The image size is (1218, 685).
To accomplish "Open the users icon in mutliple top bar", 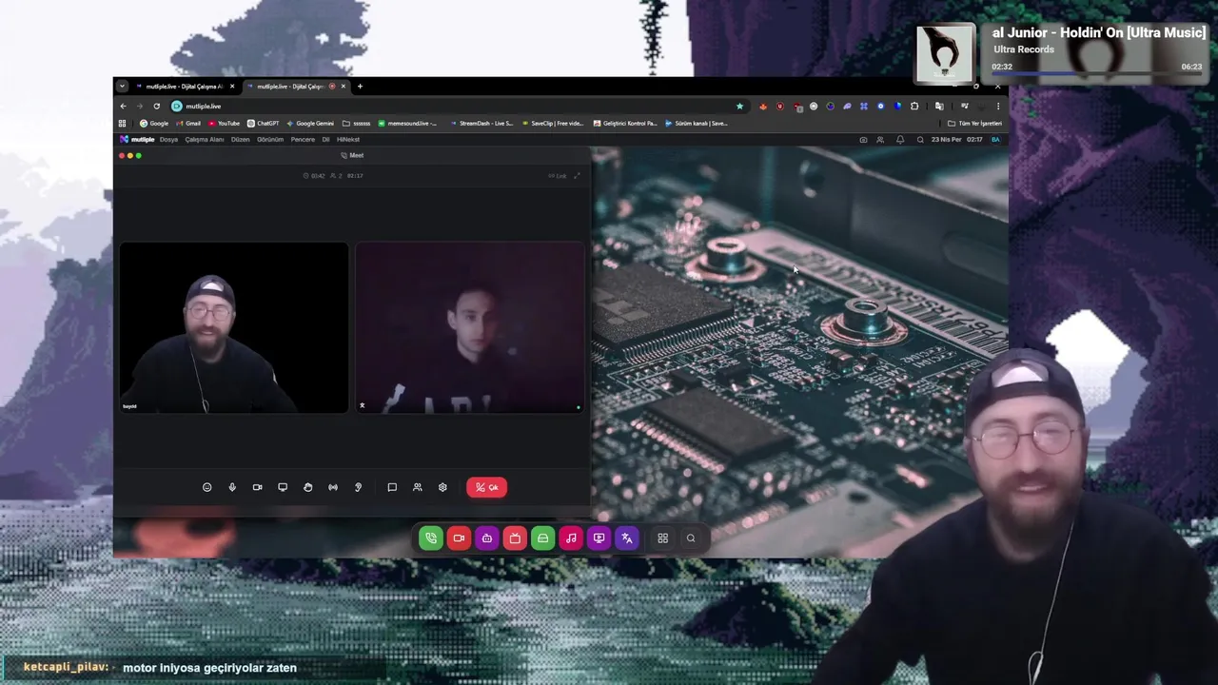I will pyautogui.click(x=880, y=140).
